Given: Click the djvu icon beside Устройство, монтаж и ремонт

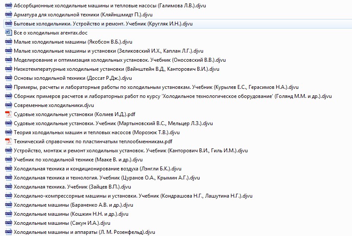Looking at the screenshot, I should click(9, 151).
